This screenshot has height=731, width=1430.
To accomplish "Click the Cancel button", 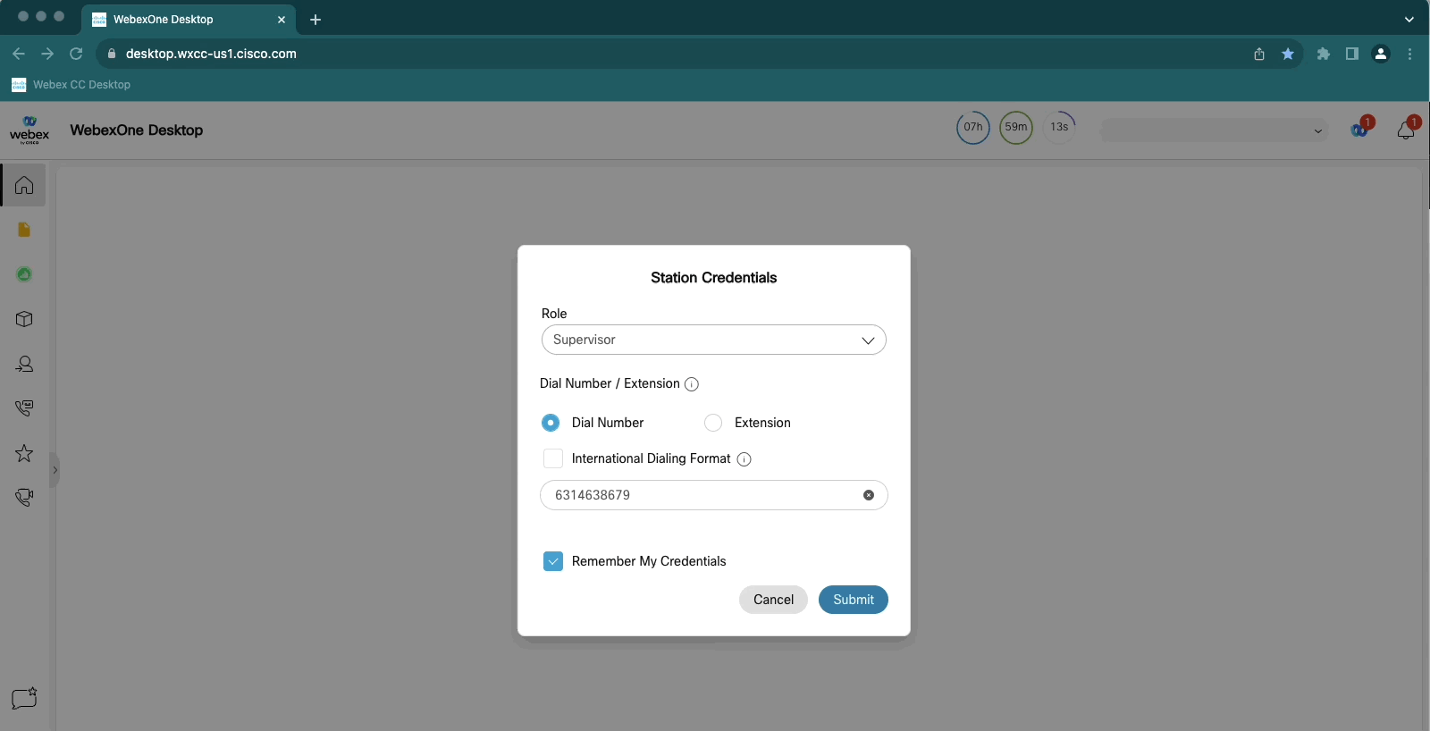I will tap(773, 600).
